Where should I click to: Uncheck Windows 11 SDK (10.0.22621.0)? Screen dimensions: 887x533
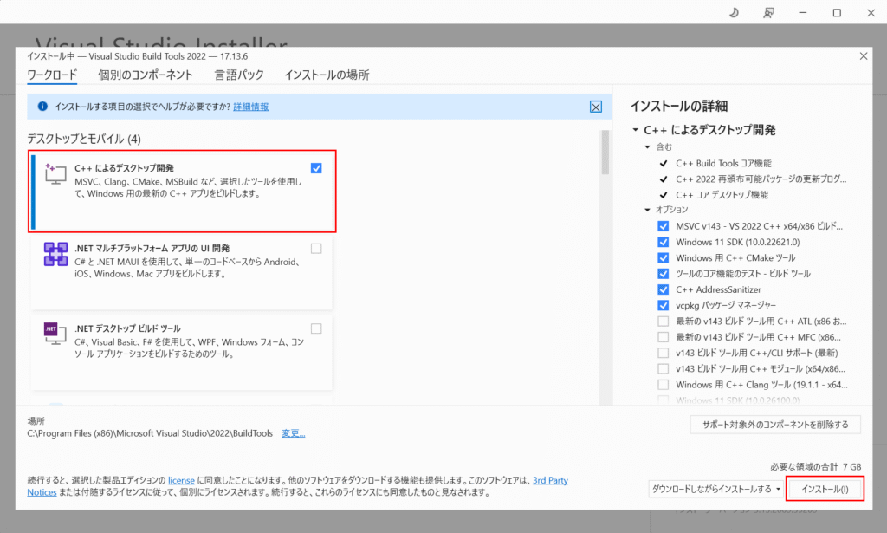663,242
